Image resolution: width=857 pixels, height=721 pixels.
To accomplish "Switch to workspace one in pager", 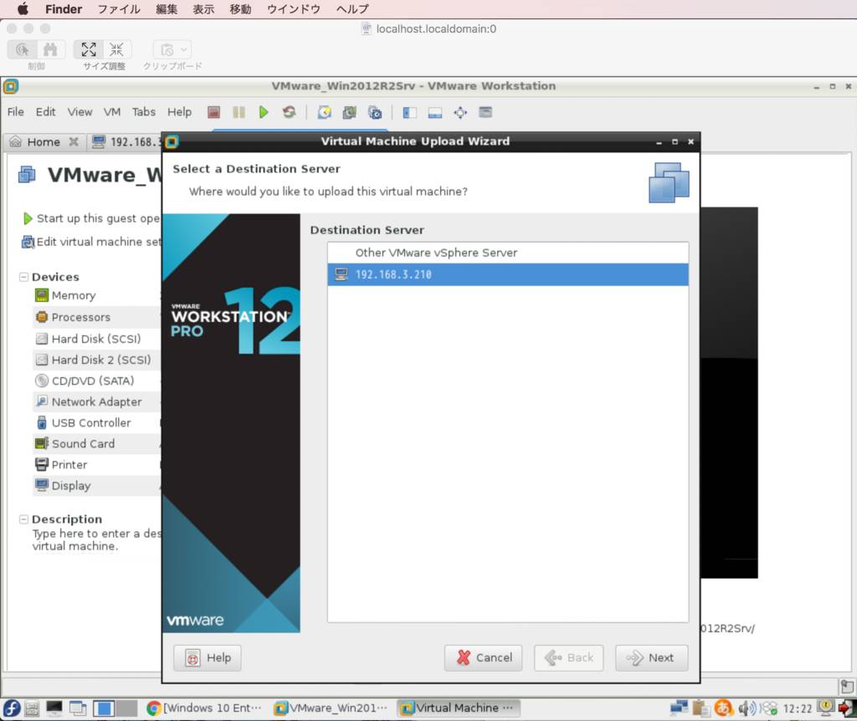I will point(103,708).
